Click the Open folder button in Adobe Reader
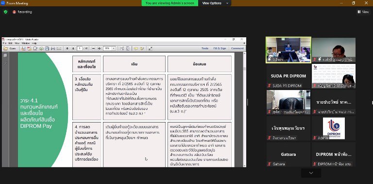Viewport: 373px width, 184px height. (x=10, y=48)
